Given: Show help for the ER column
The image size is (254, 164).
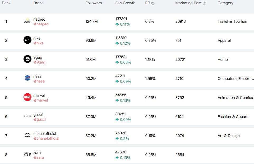Looking at the screenshot, I should (x=153, y=3).
